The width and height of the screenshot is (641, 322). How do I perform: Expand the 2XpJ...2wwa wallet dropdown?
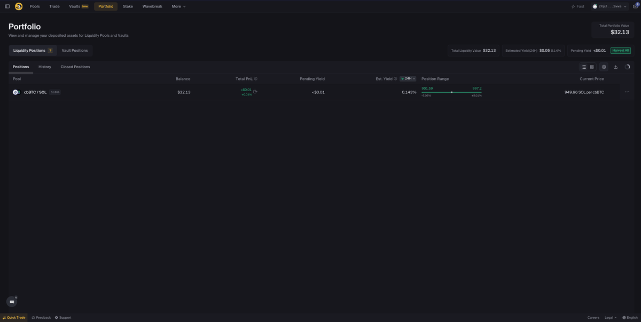pyautogui.click(x=609, y=6)
